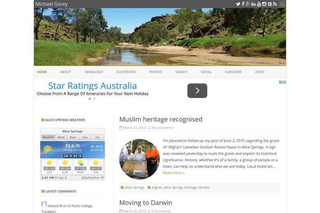This screenshot has width=320, height=213.
Task: Open the GENEALOGY menu item
Action: tap(94, 72)
